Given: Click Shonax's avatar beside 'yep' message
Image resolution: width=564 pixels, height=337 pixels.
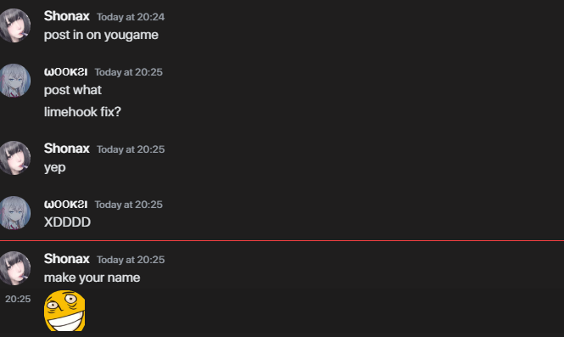Looking at the screenshot, I should pos(14,158).
